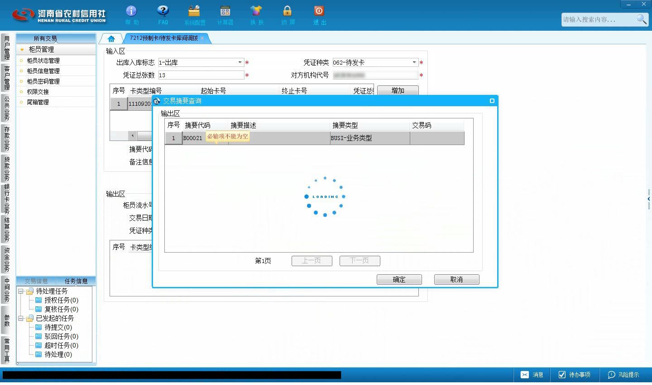Image resolution: width=652 pixels, height=385 pixels.
Task: Click the 取消 button in dialog
Action: pos(457,280)
